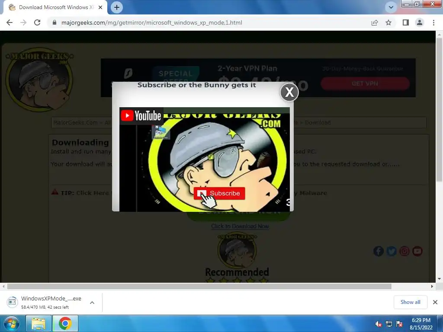Click the horizontal scrollbar thumb

pyautogui.click(x=199, y=286)
